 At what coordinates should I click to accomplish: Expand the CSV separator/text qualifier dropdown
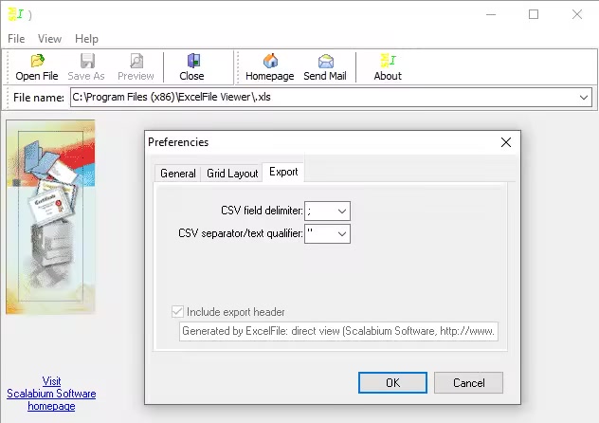(342, 233)
